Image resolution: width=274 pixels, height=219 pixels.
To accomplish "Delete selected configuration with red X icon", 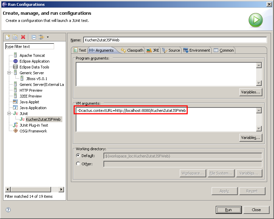I will pyautogui.click(x=23, y=37).
